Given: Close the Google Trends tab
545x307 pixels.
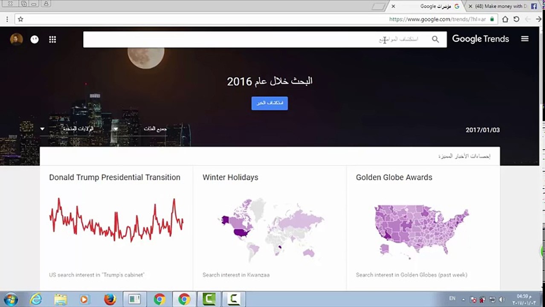Looking at the screenshot, I should [393, 6].
